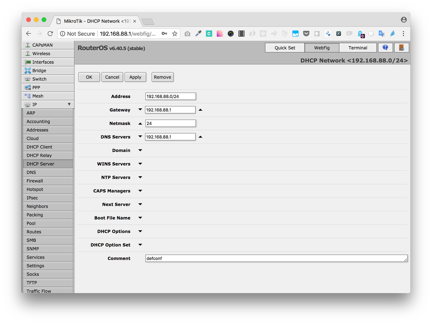Remove gateway entry with up arrow after field
This screenshot has width=432, height=324.
click(200, 110)
